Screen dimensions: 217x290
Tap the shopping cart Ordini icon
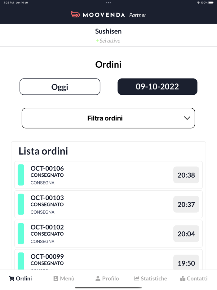tap(12, 279)
